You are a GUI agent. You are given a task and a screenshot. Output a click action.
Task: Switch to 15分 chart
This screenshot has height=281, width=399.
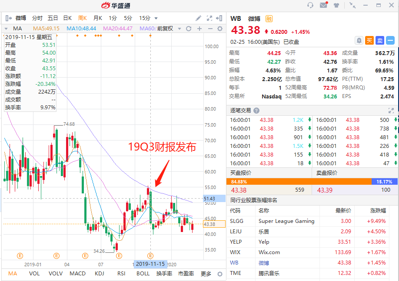click(145, 18)
